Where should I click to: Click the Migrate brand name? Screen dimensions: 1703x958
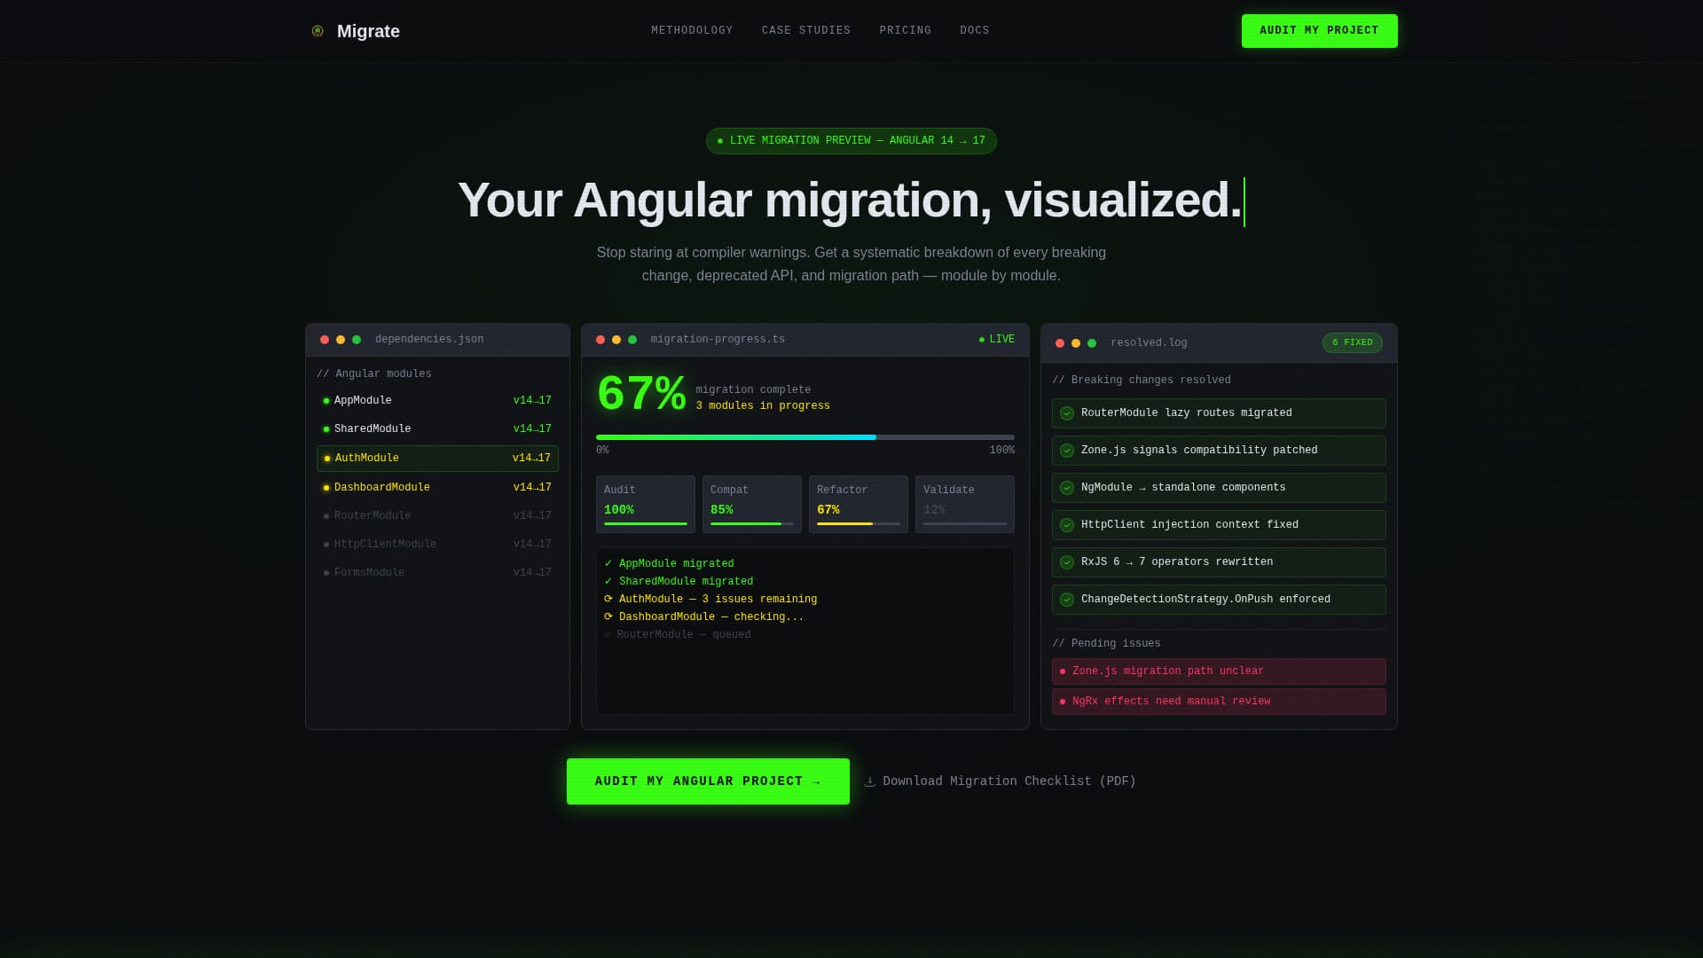[368, 31]
